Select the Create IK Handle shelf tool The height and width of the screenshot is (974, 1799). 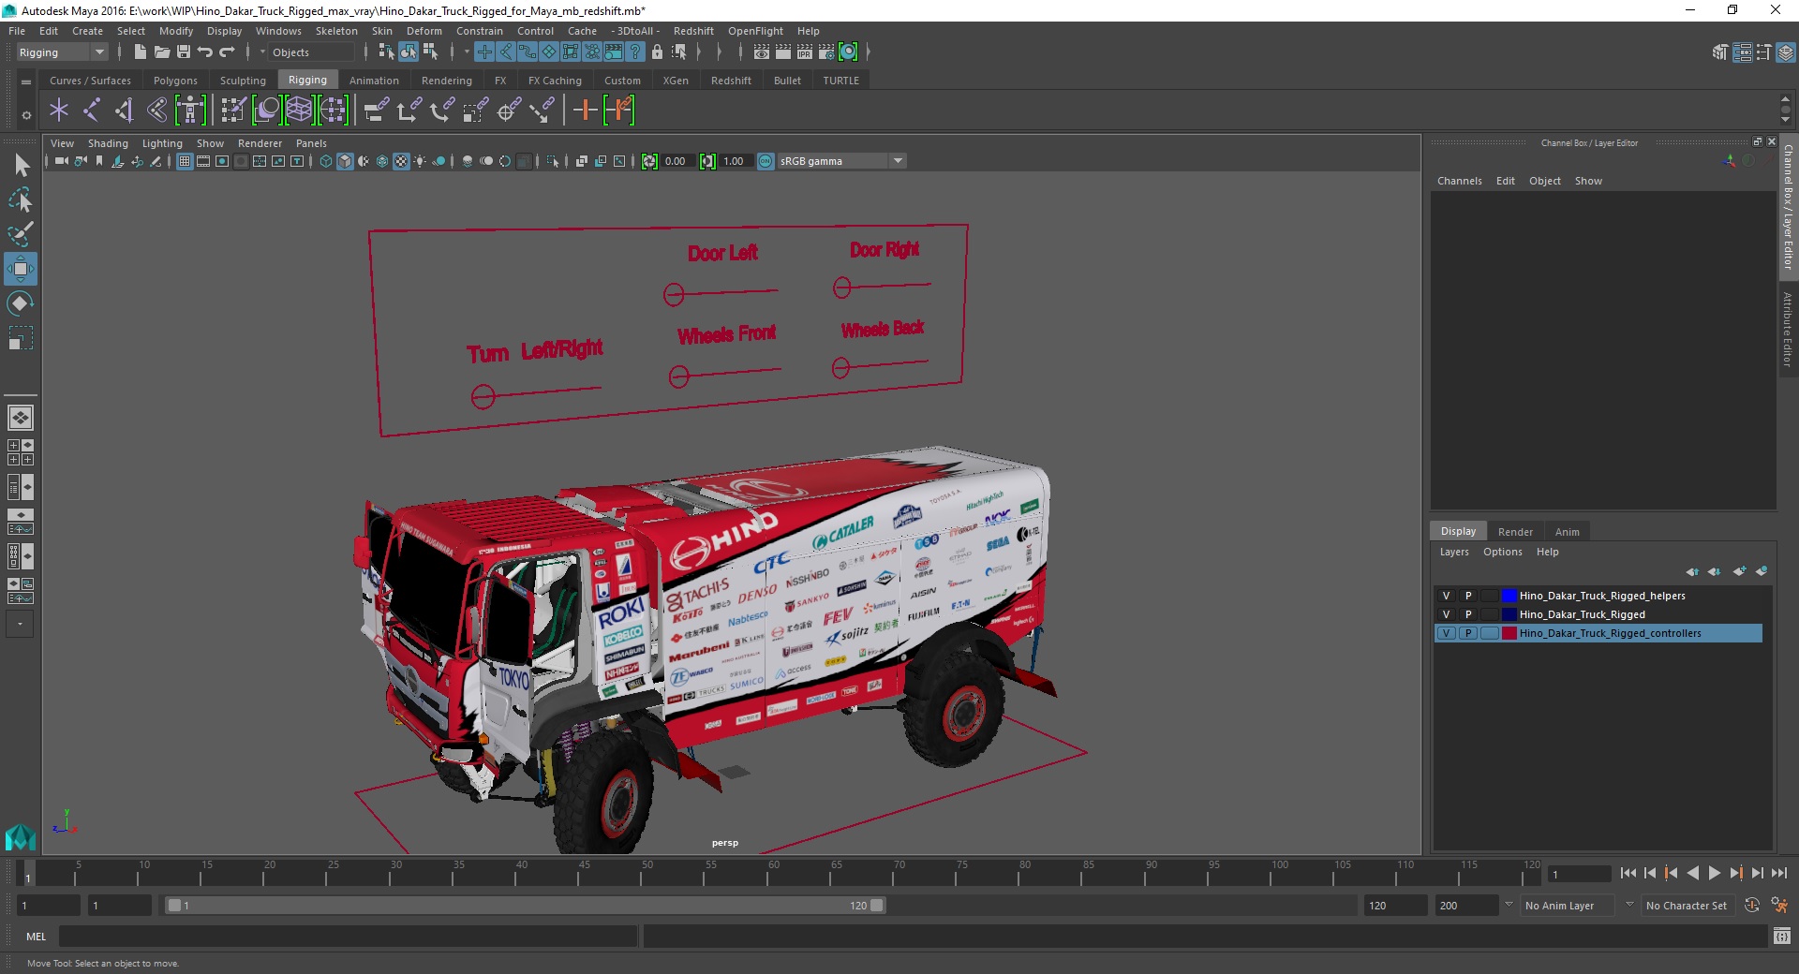(x=125, y=111)
